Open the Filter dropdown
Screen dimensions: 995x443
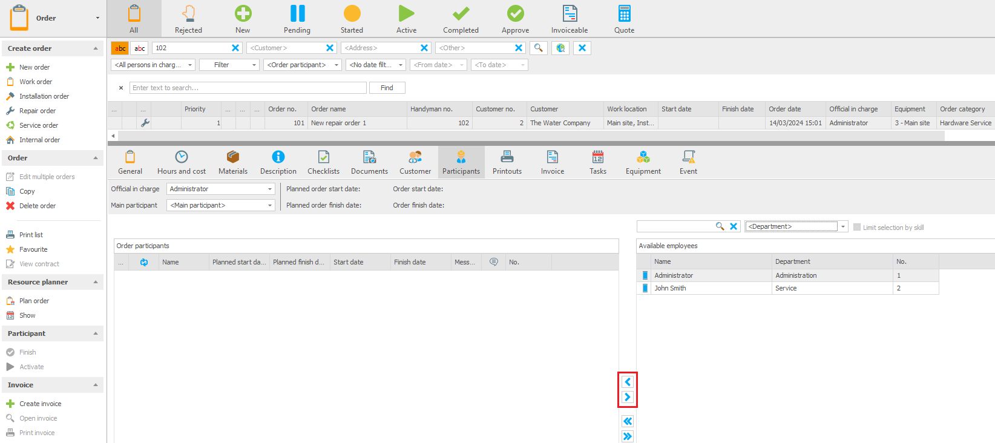tap(229, 65)
